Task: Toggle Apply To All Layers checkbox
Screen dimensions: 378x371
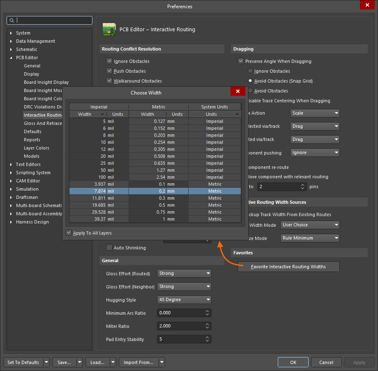Action: click(x=69, y=233)
